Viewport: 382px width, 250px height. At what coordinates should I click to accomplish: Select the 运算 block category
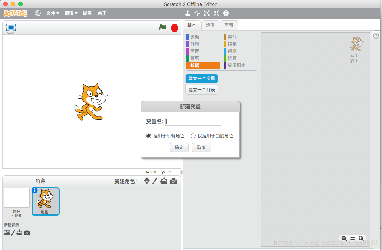pyautogui.click(x=240, y=58)
